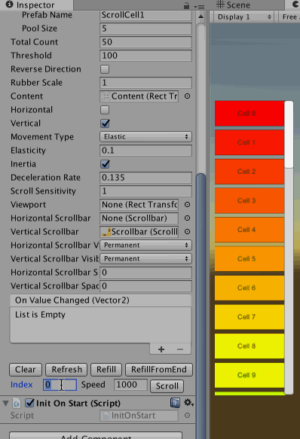The height and width of the screenshot is (439, 300).
Task: Click the Scroll button
Action: tap(167, 386)
